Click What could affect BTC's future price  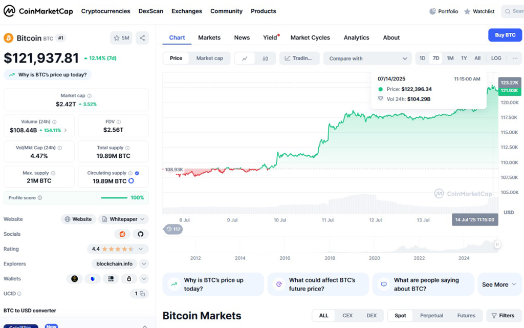[318, 284]
